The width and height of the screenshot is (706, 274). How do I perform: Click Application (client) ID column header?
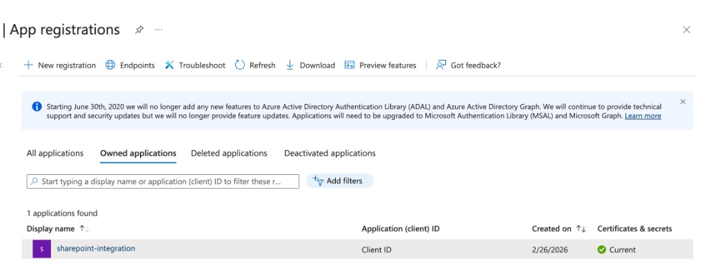[x=401, y=229]
